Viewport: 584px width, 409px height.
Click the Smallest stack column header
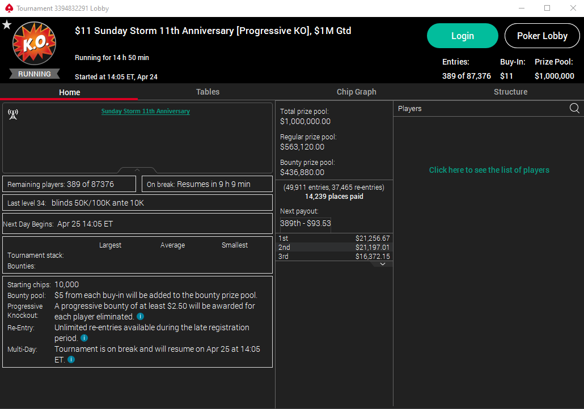coord(235,245)
